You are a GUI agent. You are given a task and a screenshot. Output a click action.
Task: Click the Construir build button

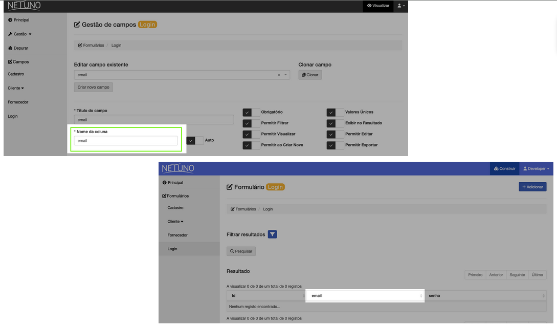[504, 168]
